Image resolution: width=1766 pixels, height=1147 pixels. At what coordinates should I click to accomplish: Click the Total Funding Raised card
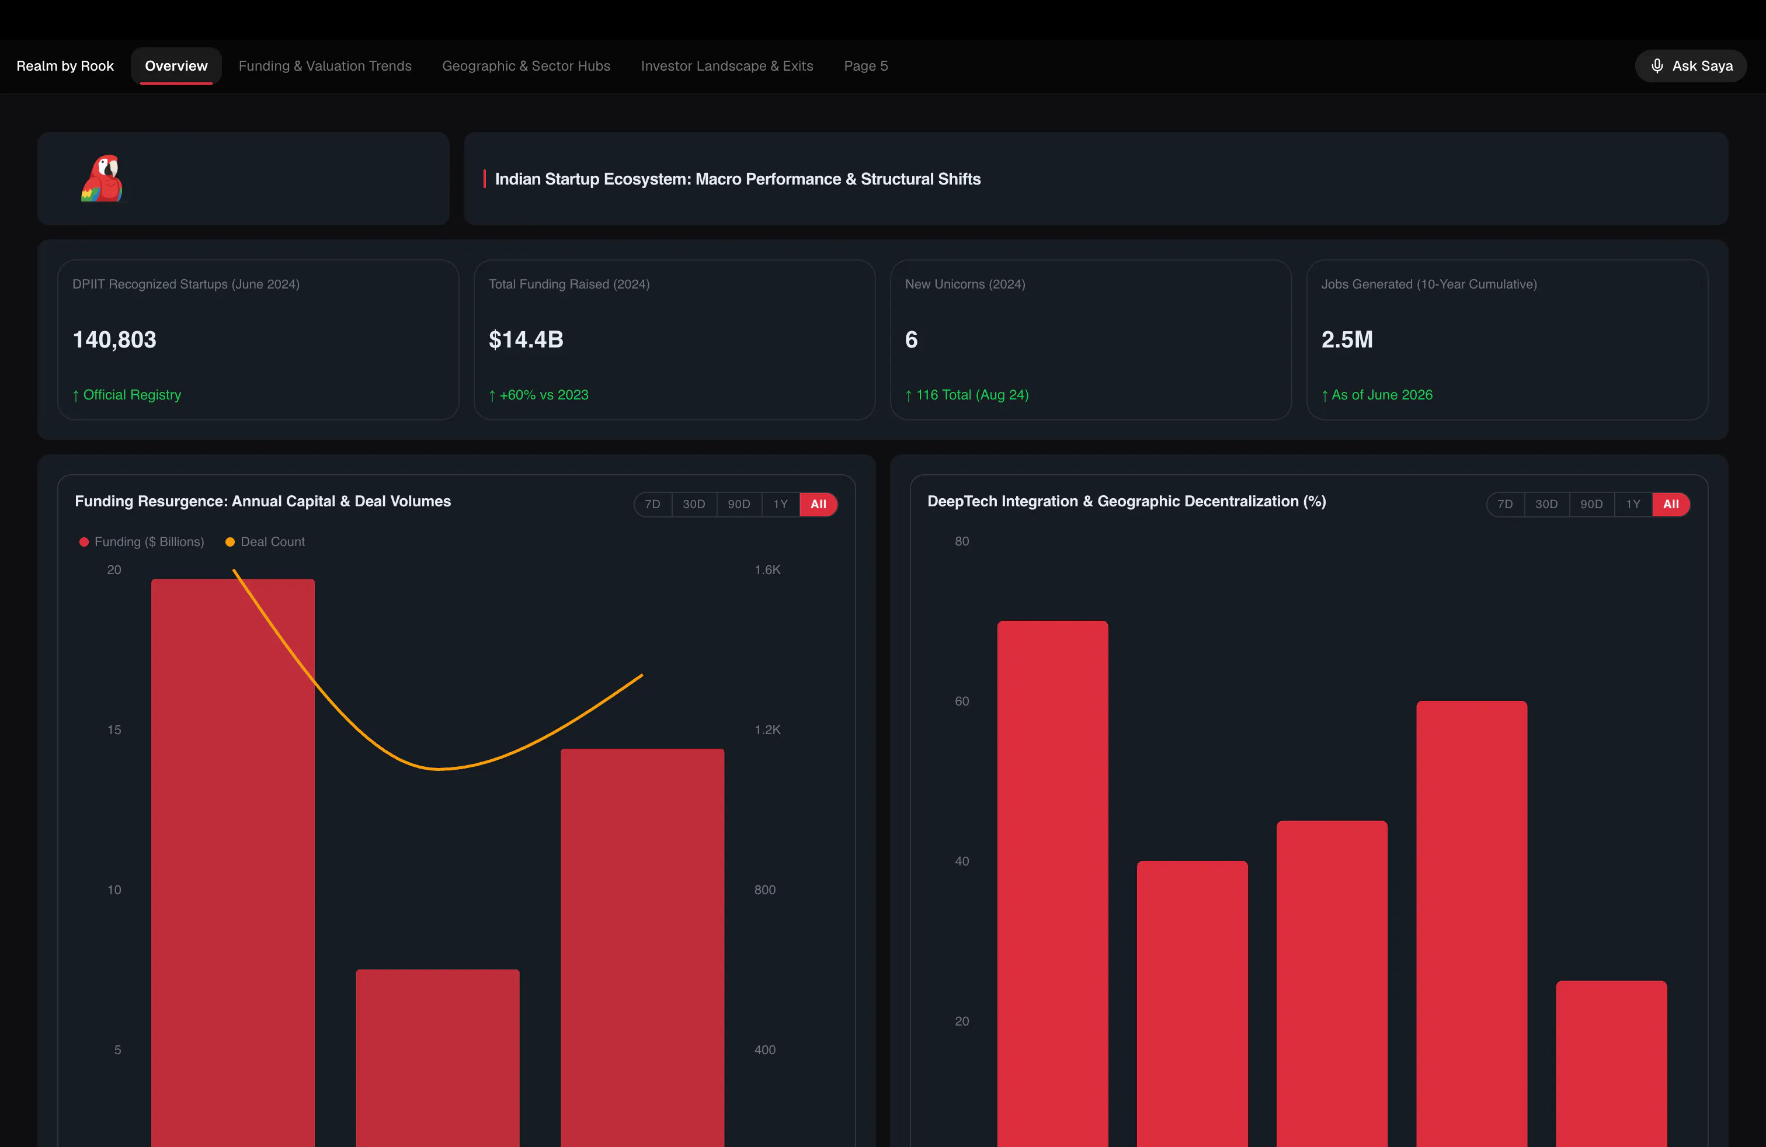point(675,340)
